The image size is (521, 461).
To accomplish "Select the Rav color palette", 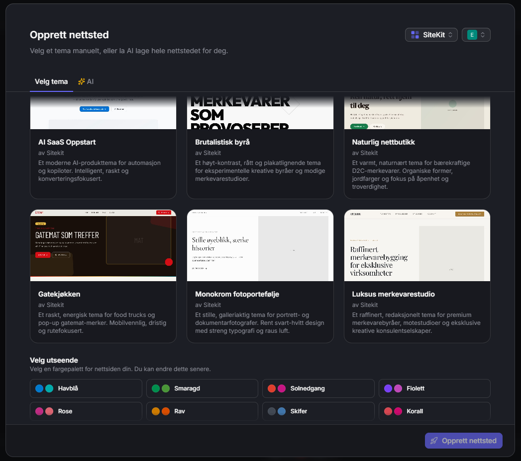I will (x=202, y=411).
